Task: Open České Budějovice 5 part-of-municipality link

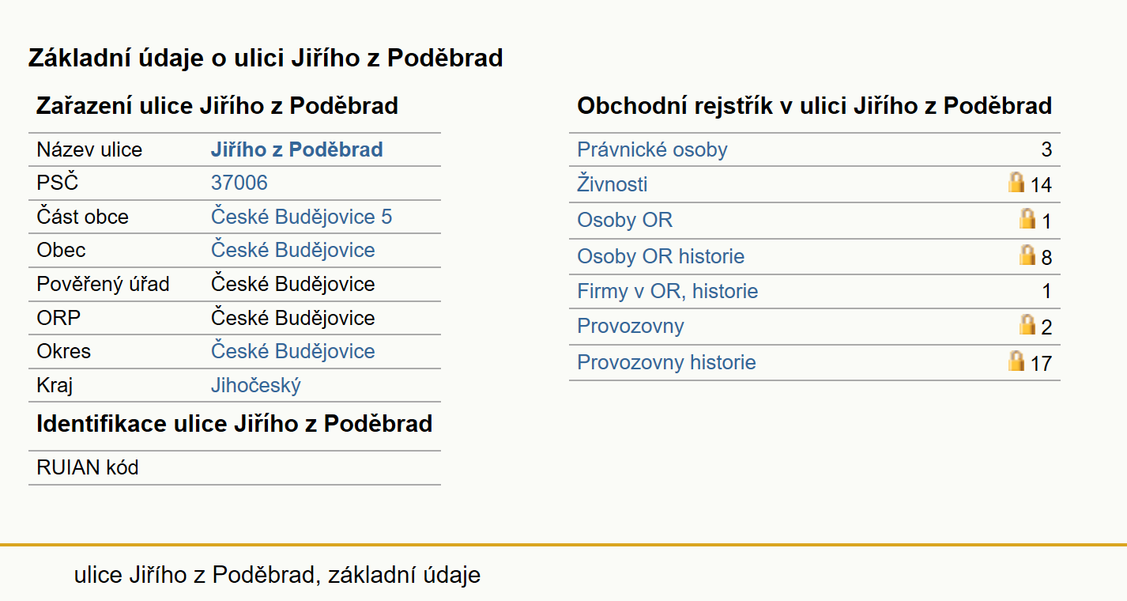Action: tap(301, 217)
